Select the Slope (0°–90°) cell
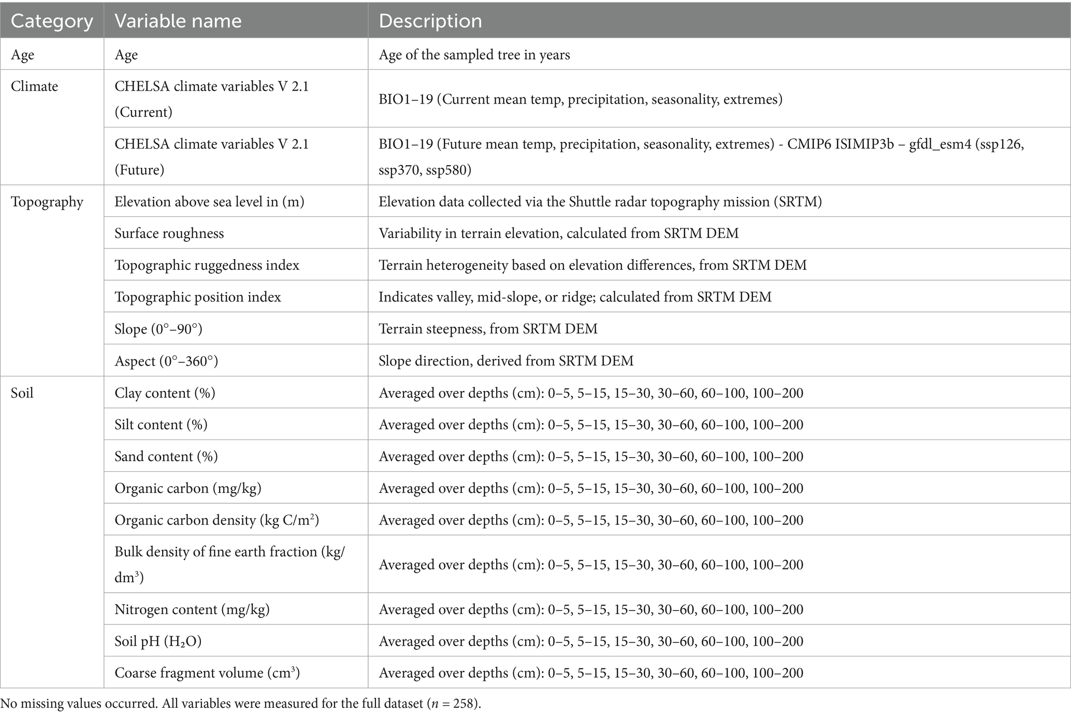 point(158,329)
